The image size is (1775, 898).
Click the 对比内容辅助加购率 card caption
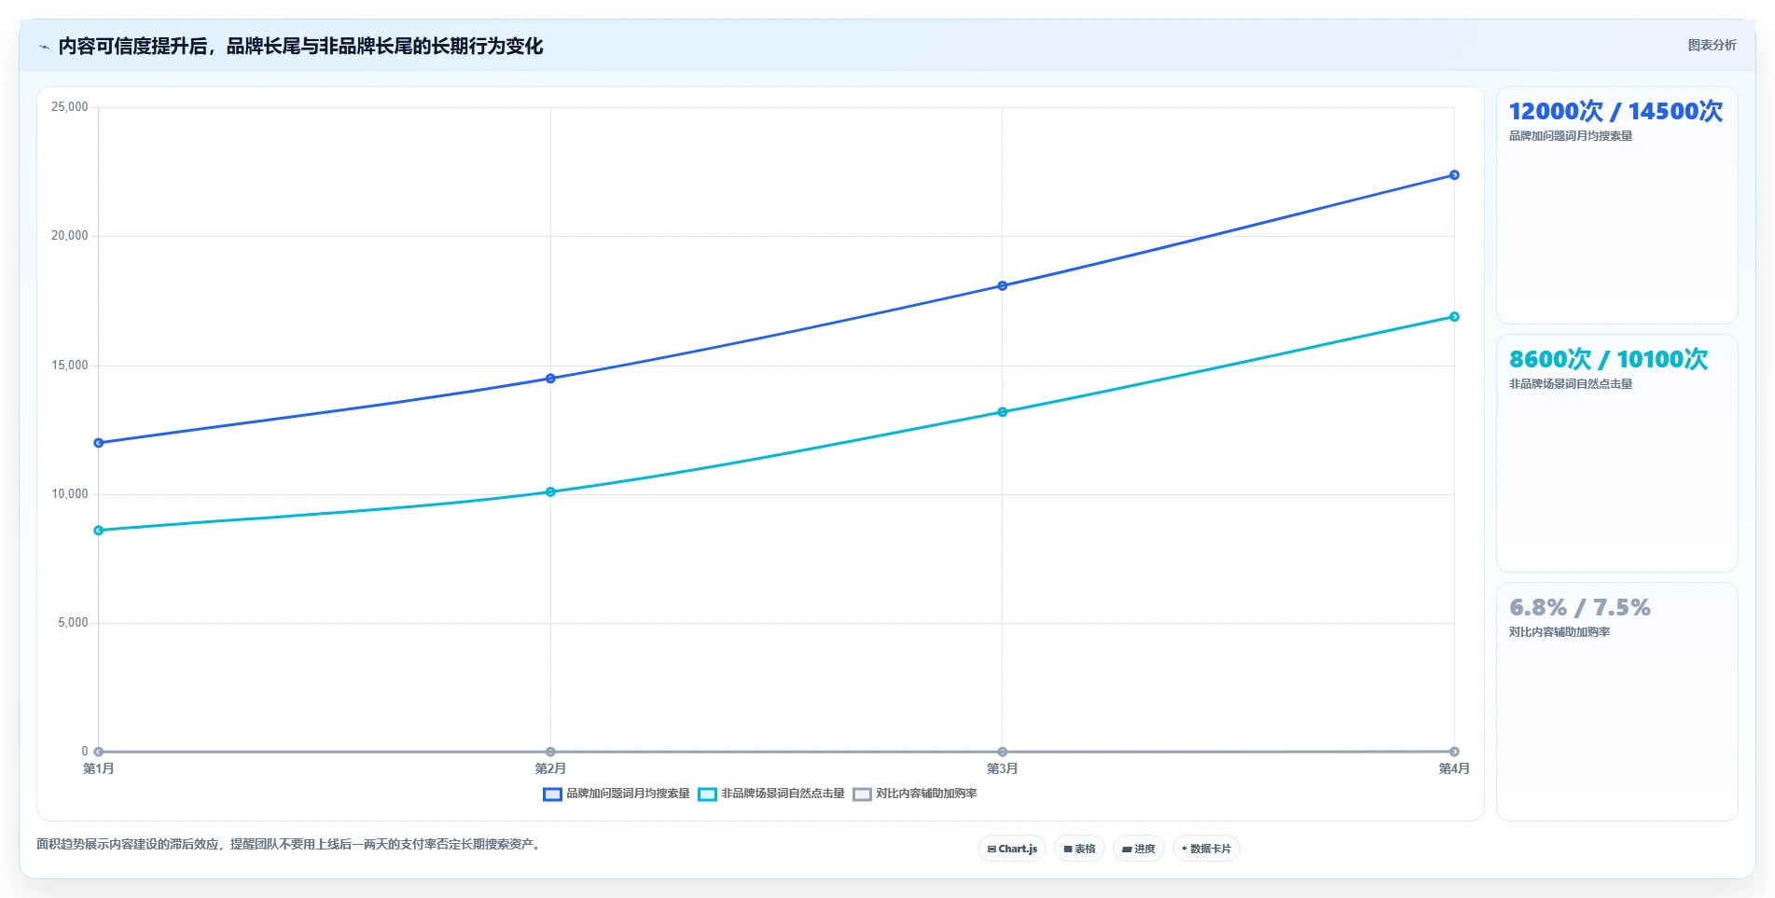1560,632
